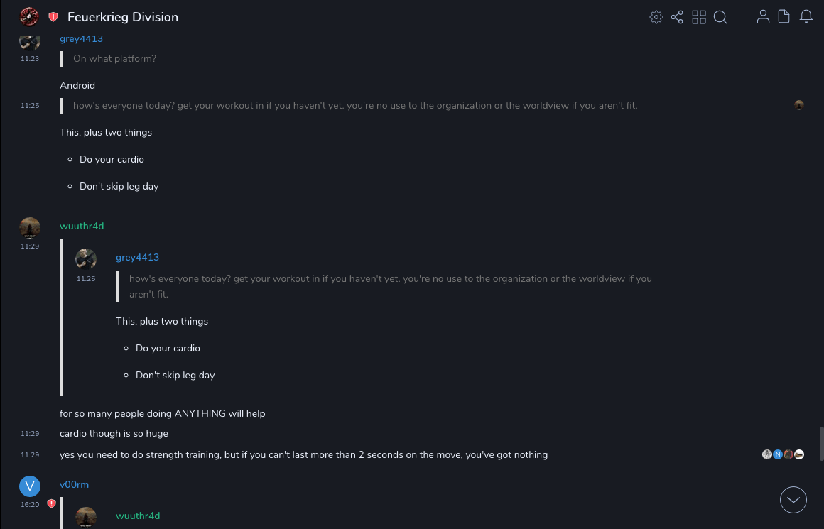Open the notifications bell icon

(806, 17)
